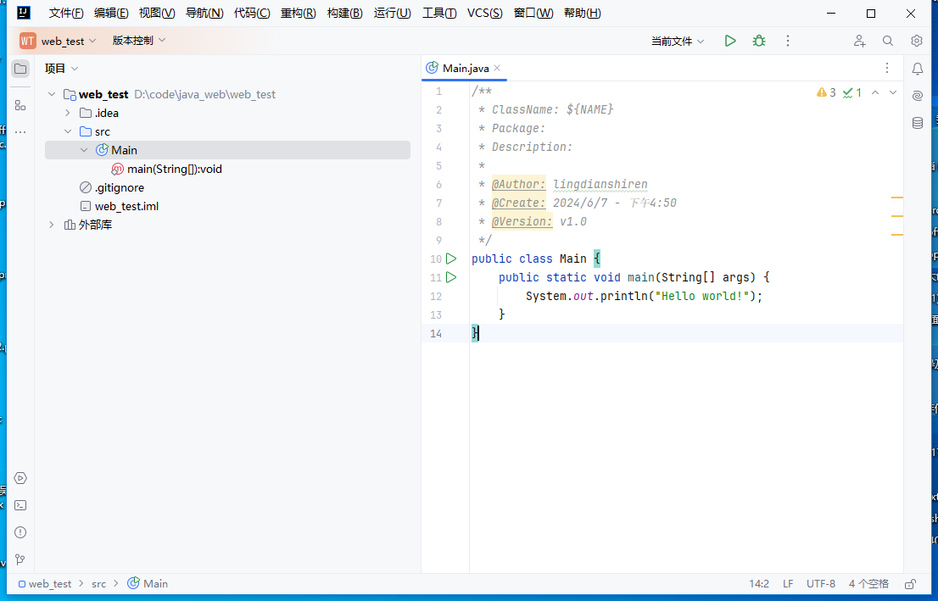The height and width of the screenshot is (601, 938).
Task: Toggle read-only lock icon in status bar
Action: point(910,584)
